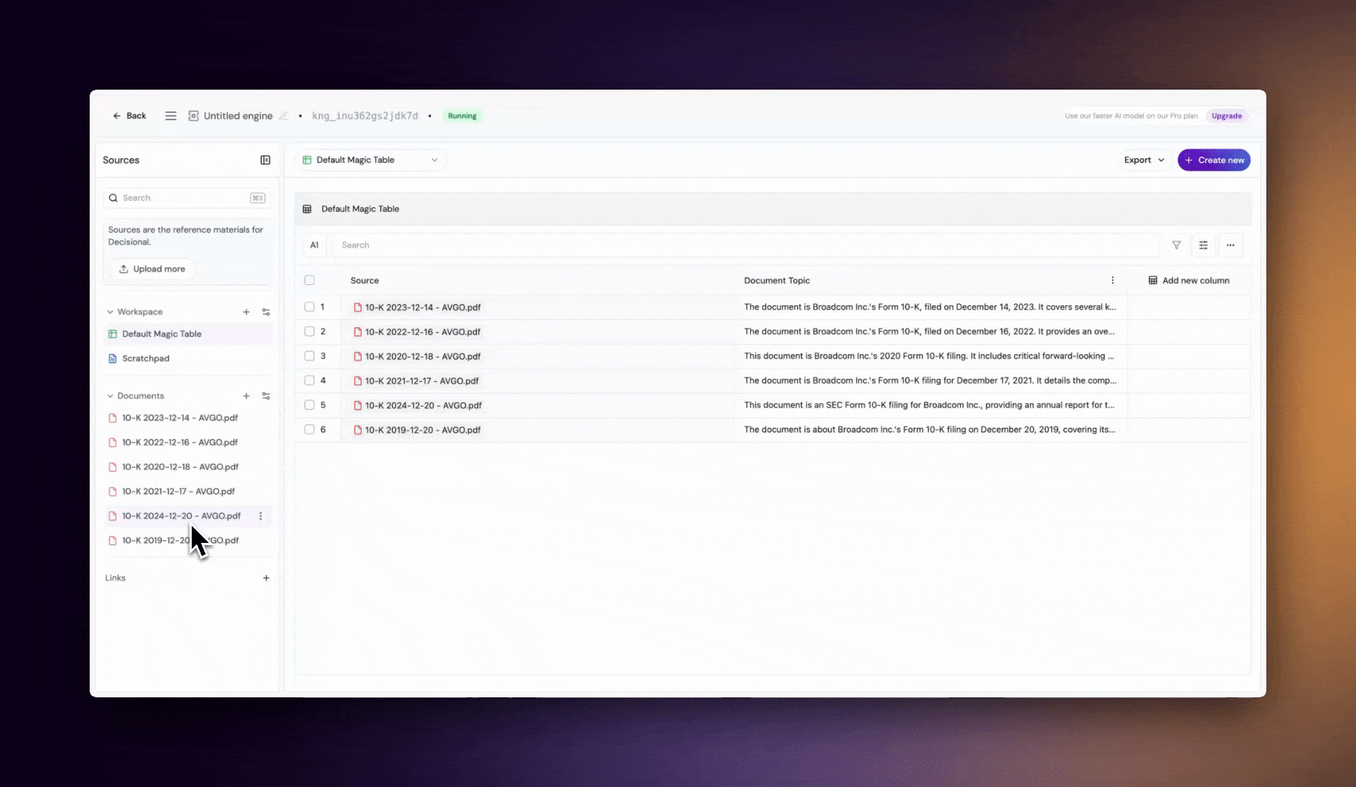Check row 5 checkbox 10-K 2024-12-20

(x=309, y=405)
